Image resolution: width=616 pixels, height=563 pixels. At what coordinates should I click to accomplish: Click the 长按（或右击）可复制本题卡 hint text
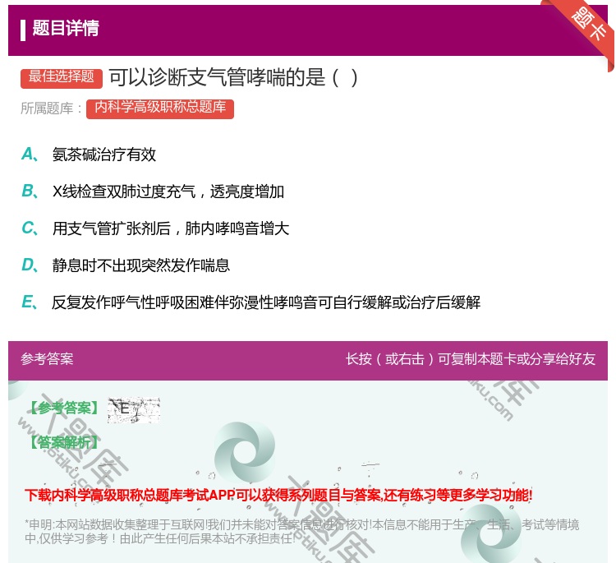click(x=471, y=359)
